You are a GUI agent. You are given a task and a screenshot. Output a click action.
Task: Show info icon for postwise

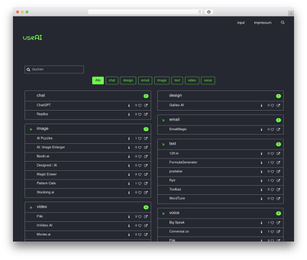(262, 171)
